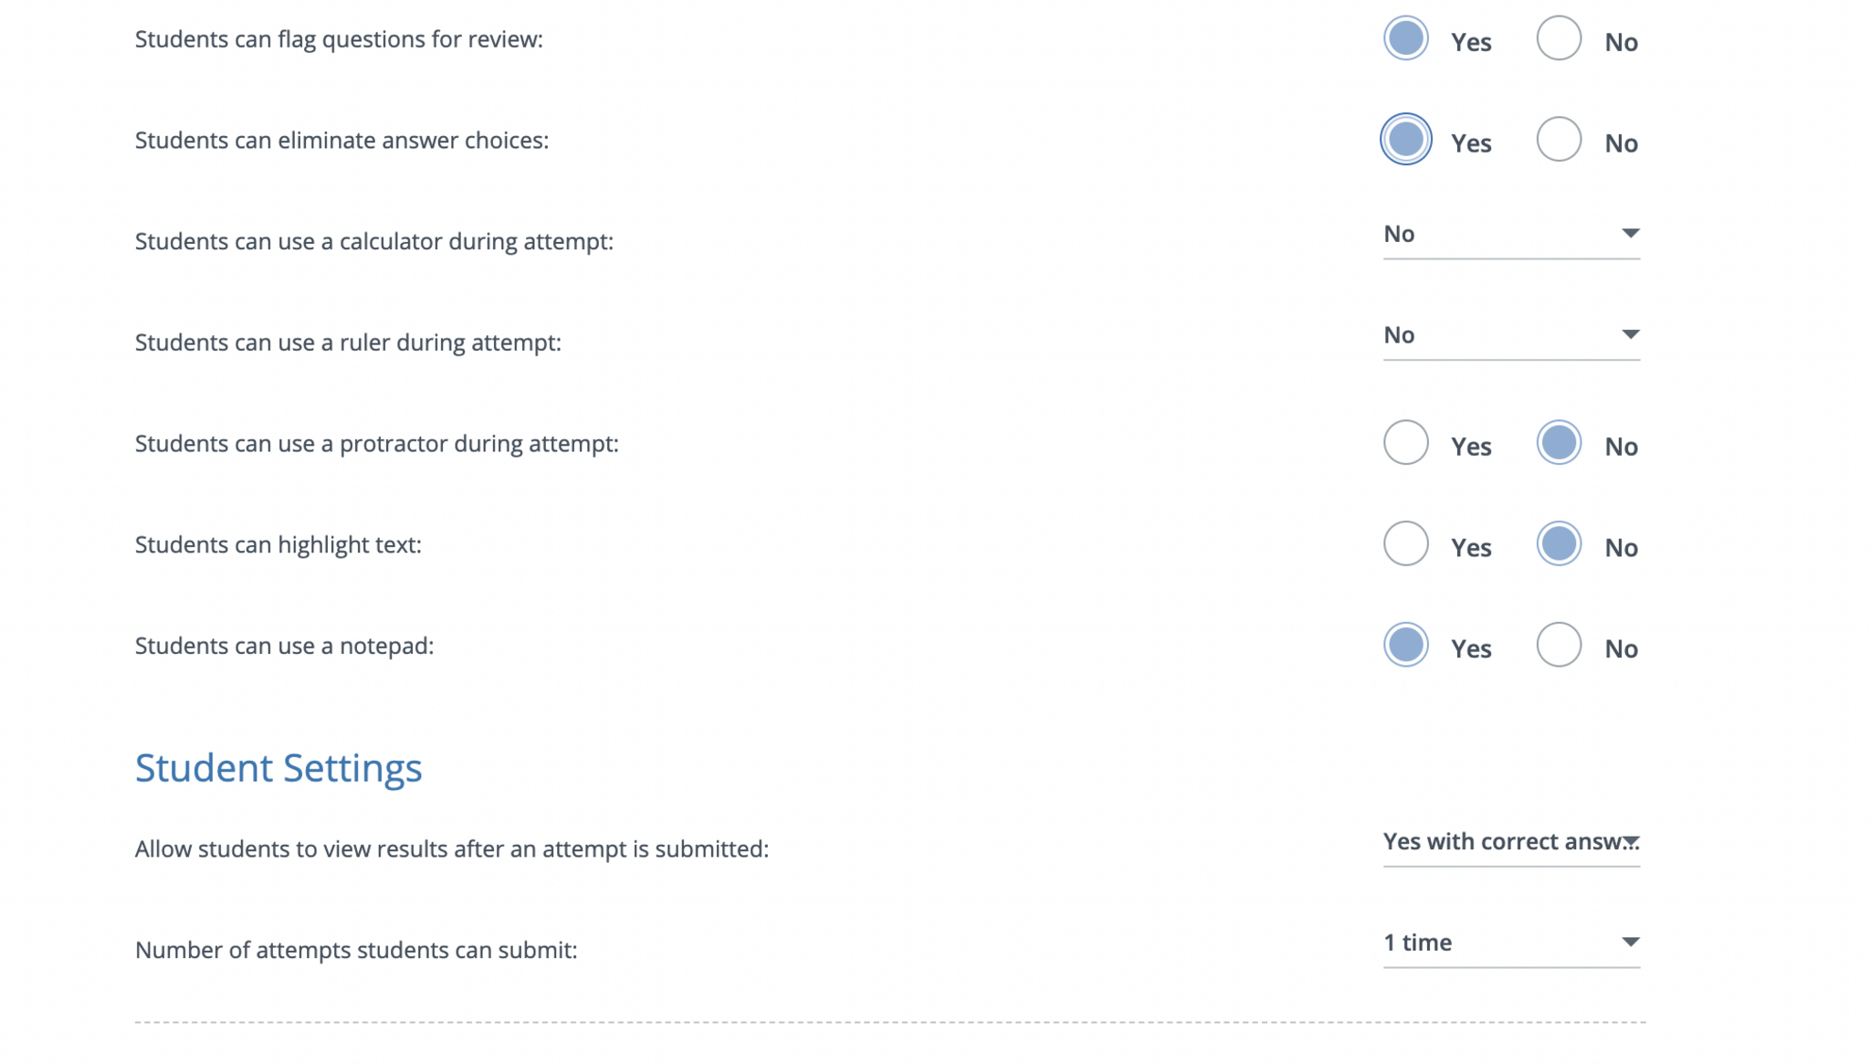This screenshot has width=1870, height=1064.
Task: Select No for protractor during attempt
Action: pyautogui.click(x=1559, y=443)
